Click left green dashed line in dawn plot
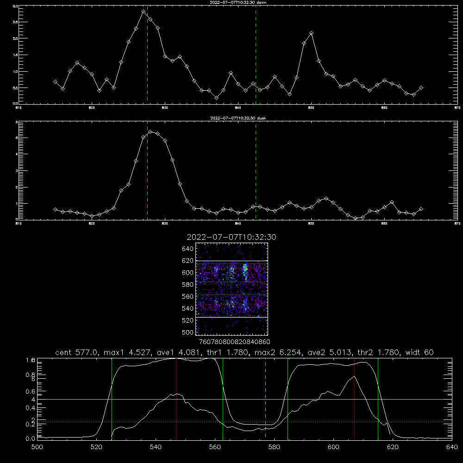The image size is (463, 463). pos(147,55)
